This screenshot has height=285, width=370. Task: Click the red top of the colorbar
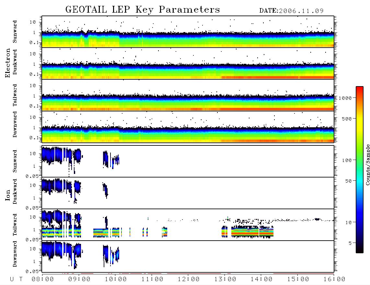360,90
